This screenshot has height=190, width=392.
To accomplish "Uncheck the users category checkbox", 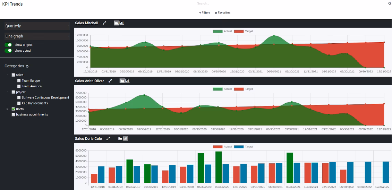I will pos(13,109).
